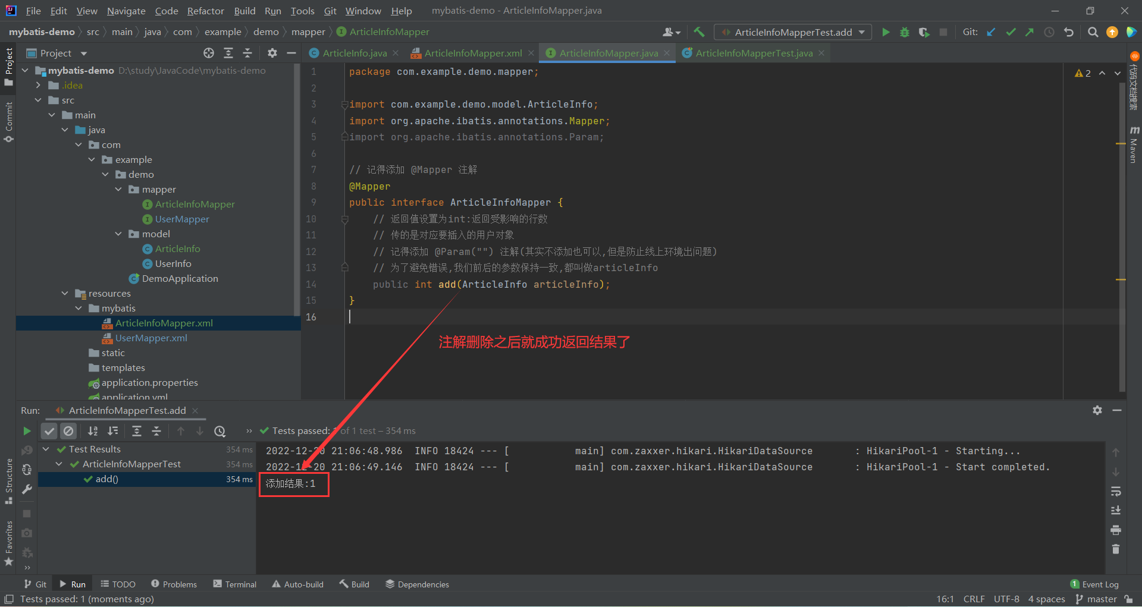Open the Maven side panel
This screenshot has height=607, width=1142.
click(1134, 144)
